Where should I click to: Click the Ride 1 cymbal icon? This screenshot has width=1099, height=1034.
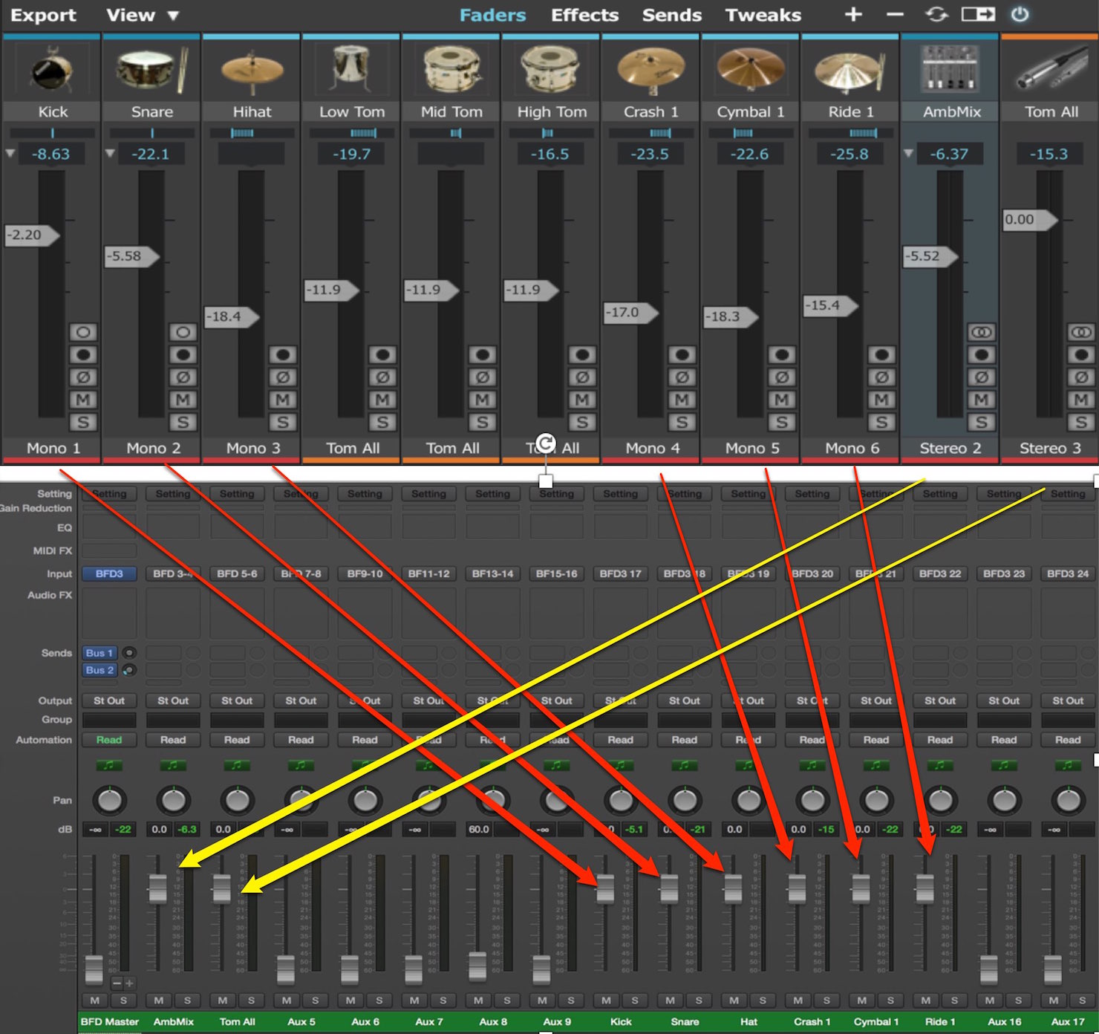[851, 71]
